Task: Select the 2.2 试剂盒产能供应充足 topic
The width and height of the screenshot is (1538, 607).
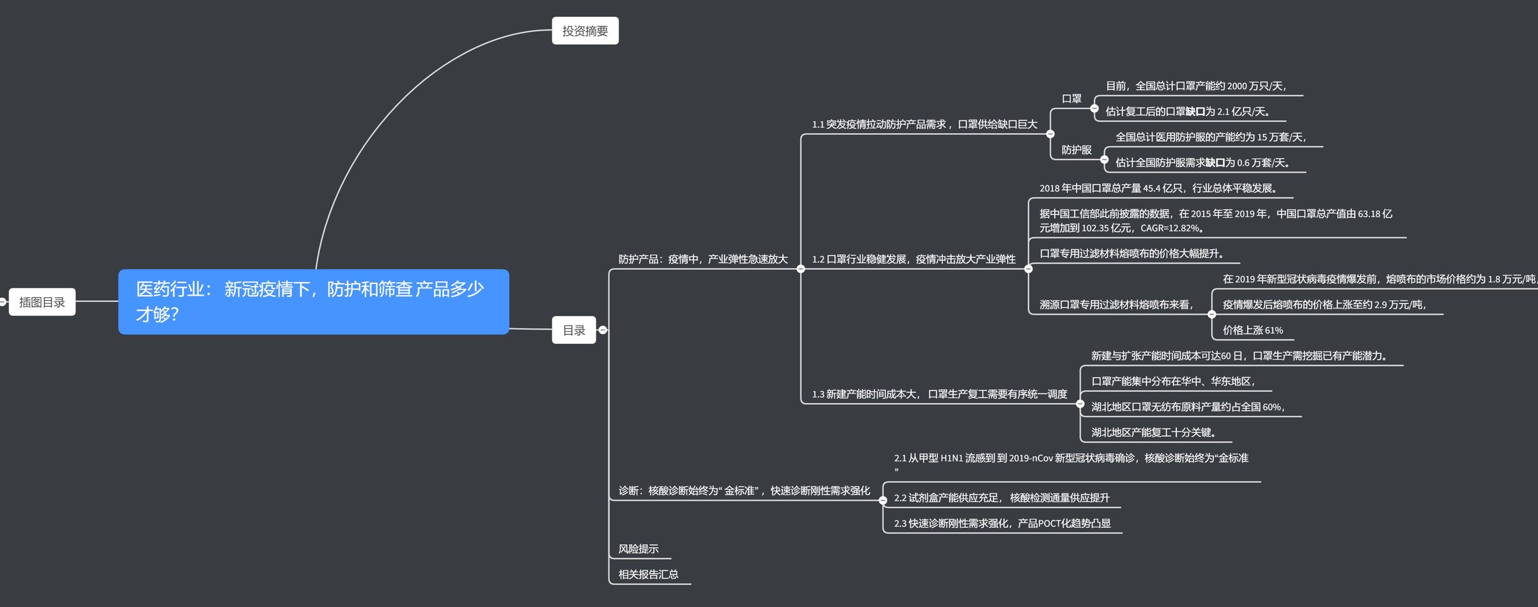Action: pyautogui.click(x=1001, y=498)
